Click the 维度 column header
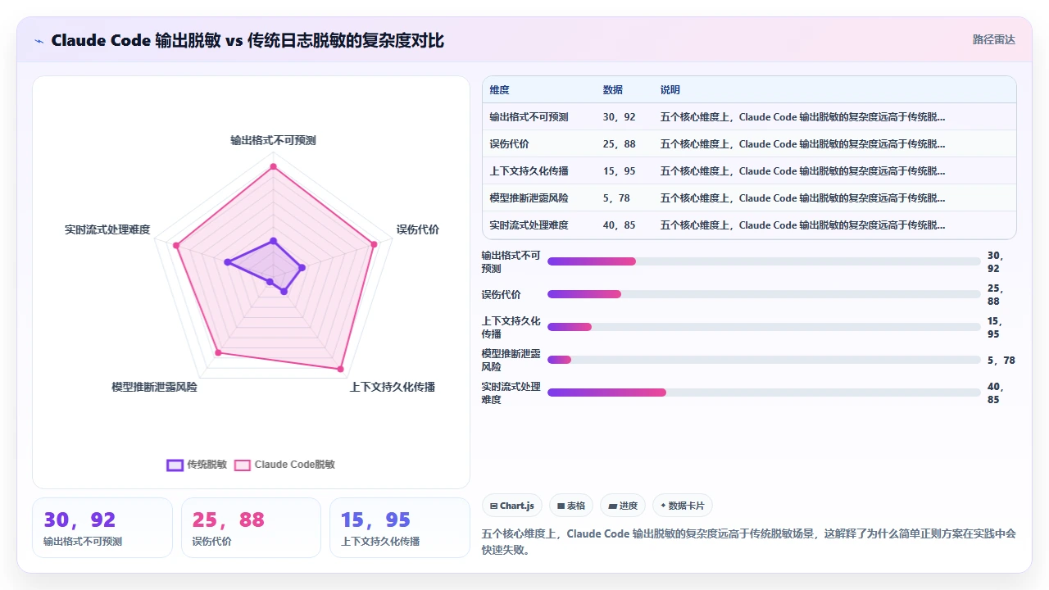1049x590 pixels. click(500, 90)
